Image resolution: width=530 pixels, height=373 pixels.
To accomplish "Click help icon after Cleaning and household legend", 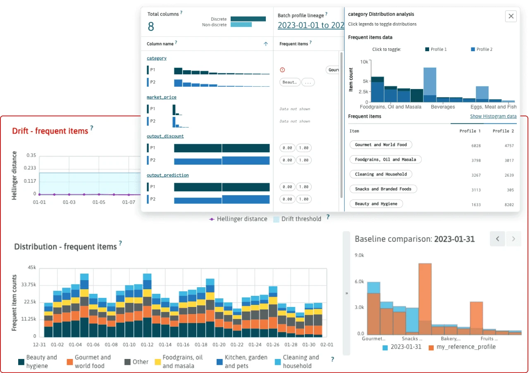I will pyautogui.click(x=332, y=359).
